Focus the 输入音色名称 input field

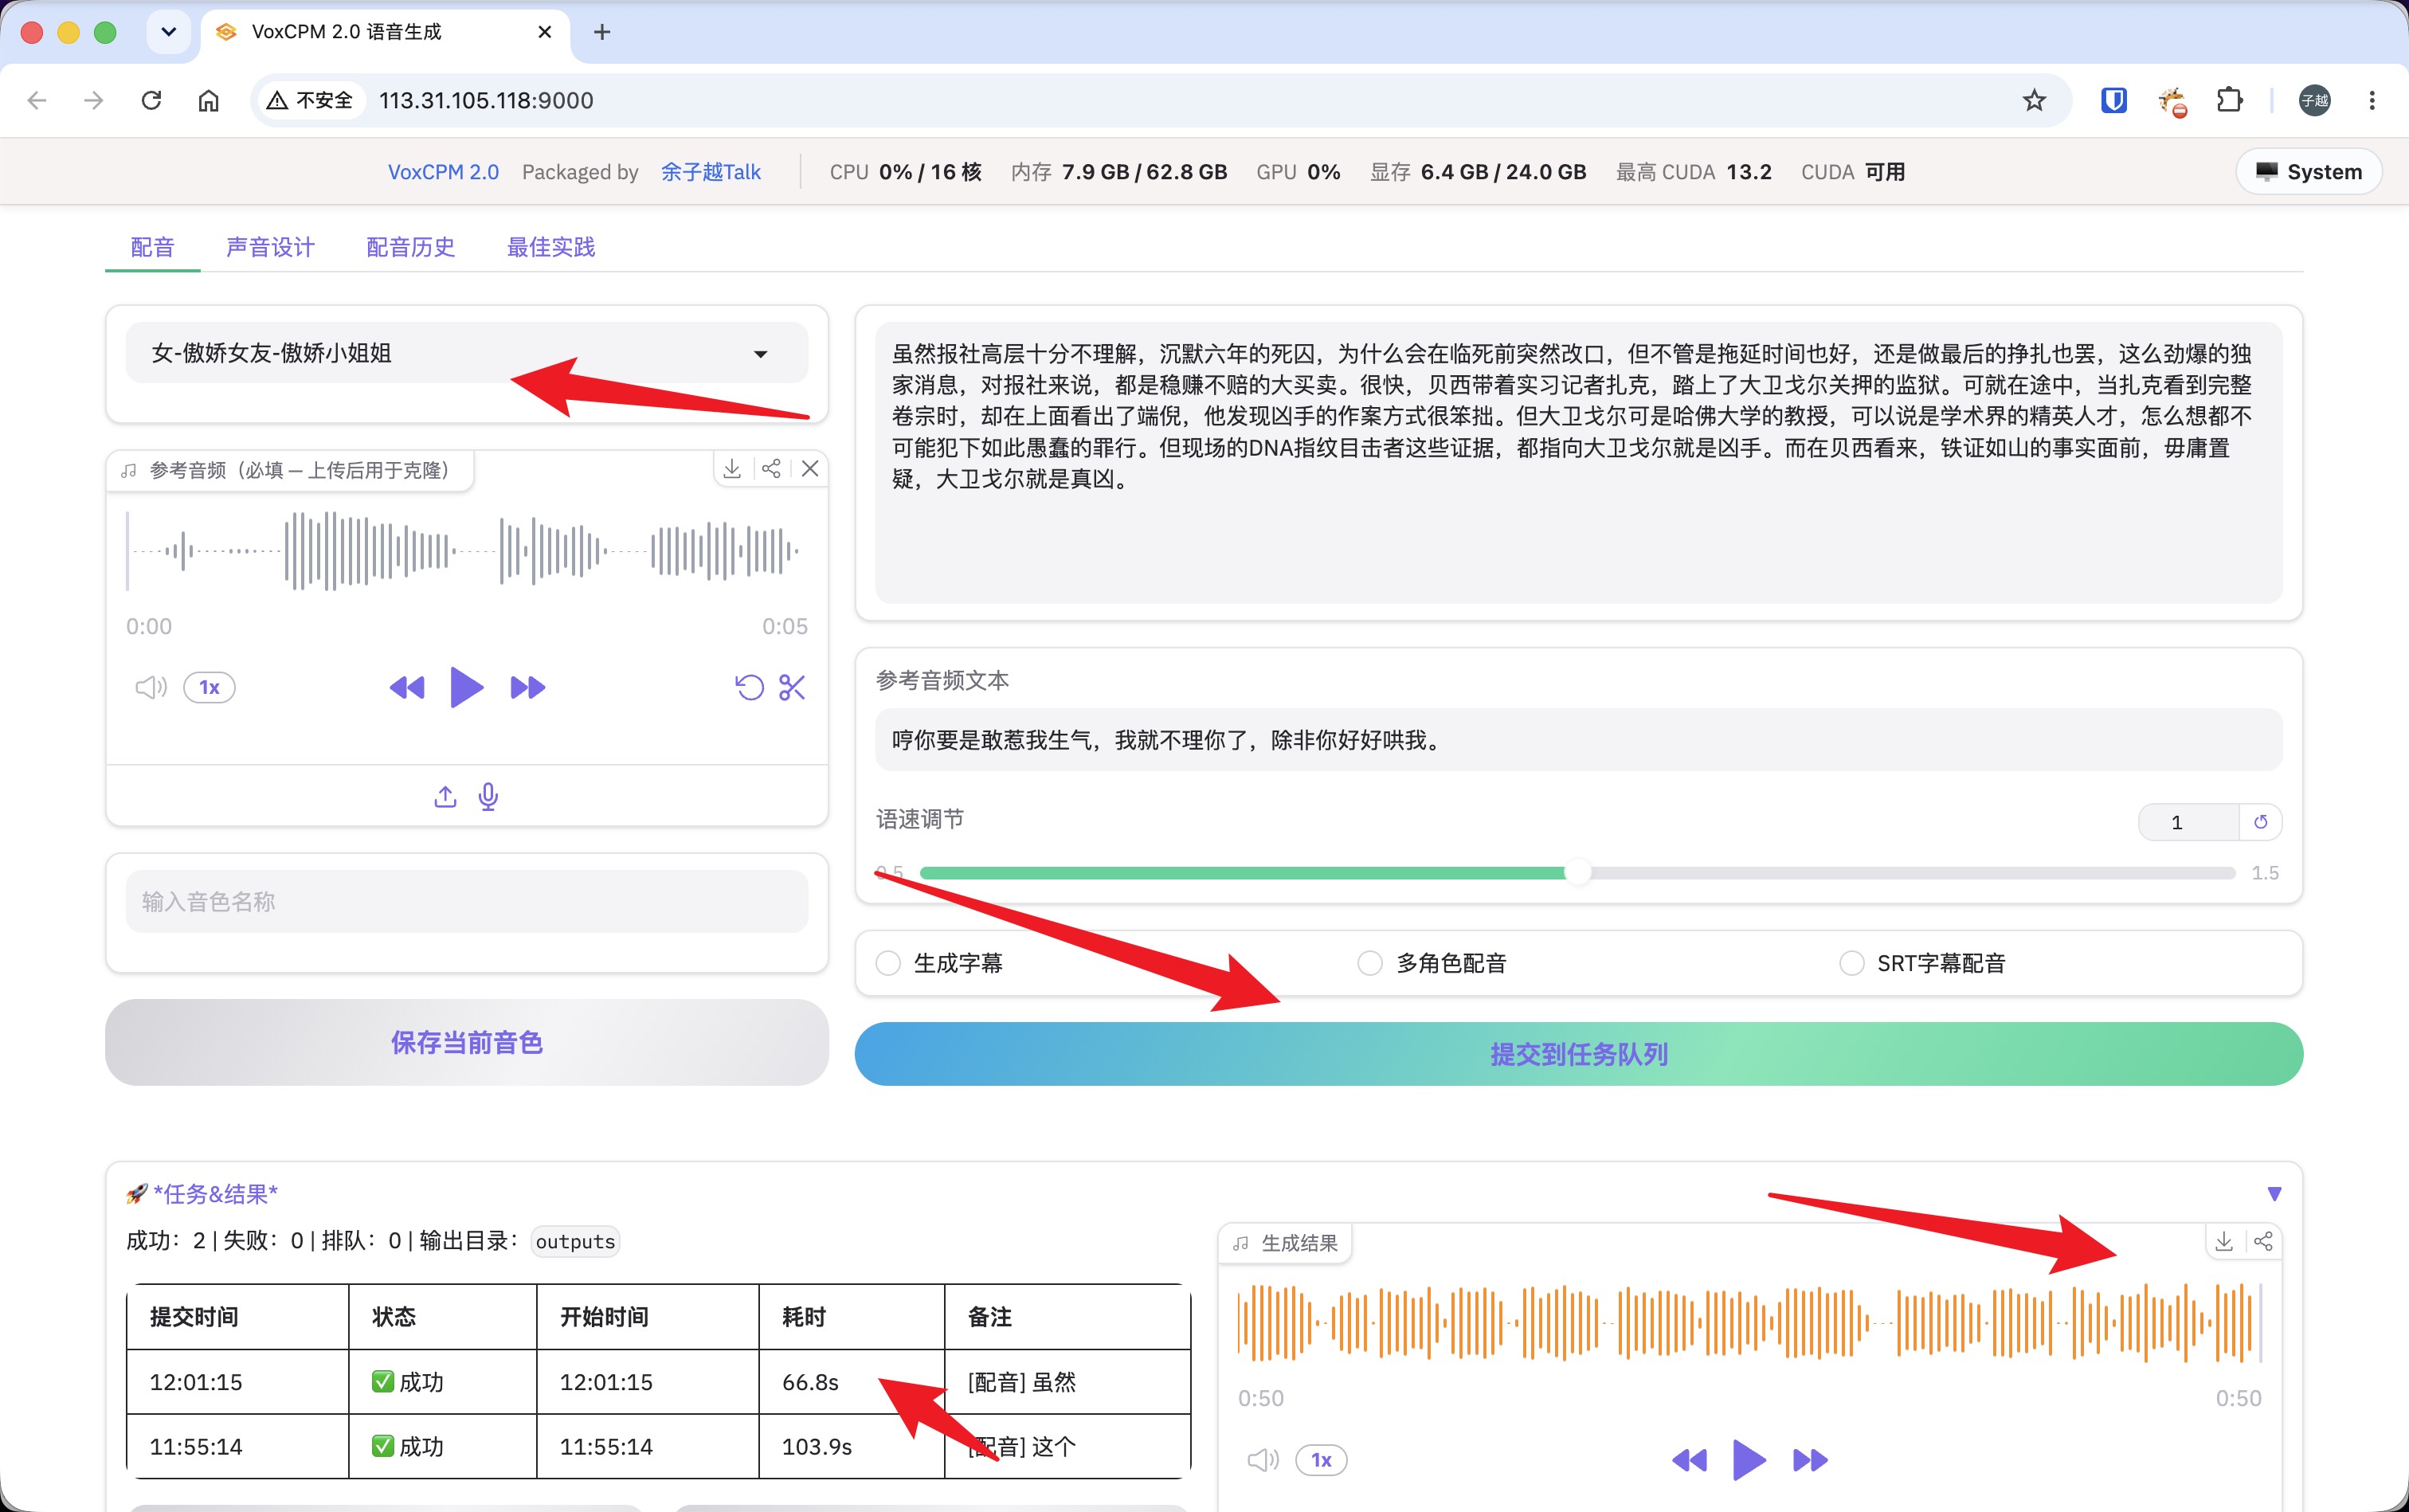point(466,901)
